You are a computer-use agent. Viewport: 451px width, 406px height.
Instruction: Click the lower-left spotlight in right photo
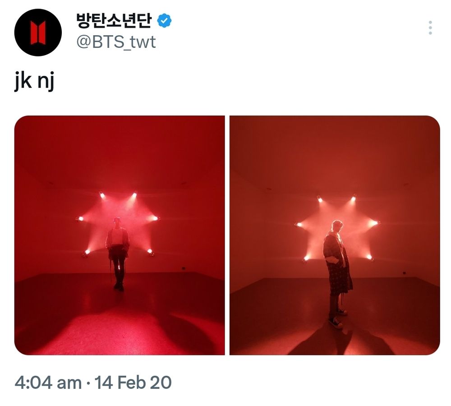[307, 258]
